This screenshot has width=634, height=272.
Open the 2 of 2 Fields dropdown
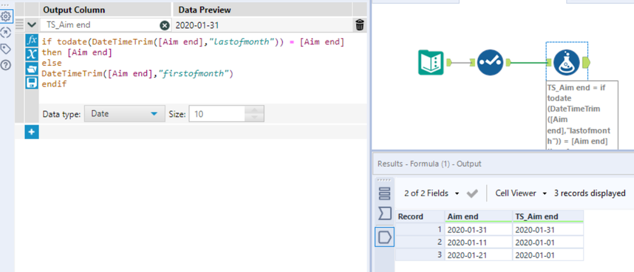coord(432,194)
